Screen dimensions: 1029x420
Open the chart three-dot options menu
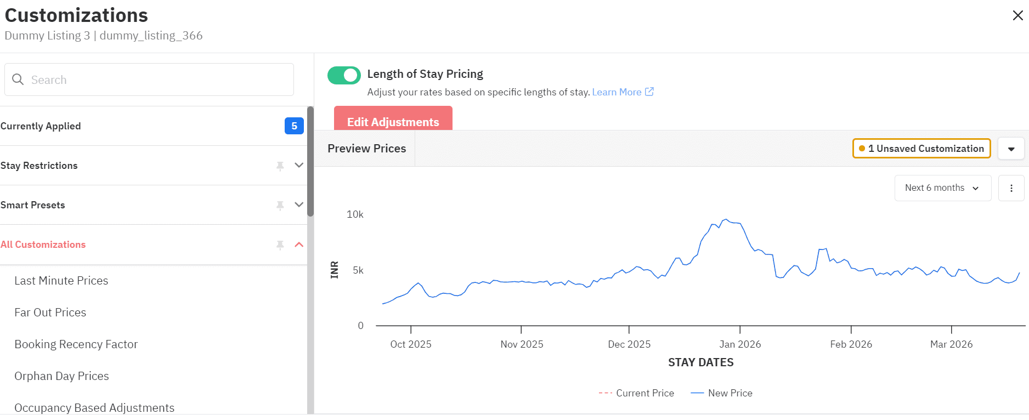(x=1011, y=188)
